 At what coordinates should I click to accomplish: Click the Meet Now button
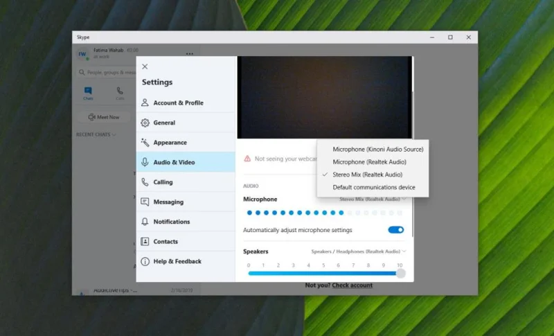pos(104,117)
